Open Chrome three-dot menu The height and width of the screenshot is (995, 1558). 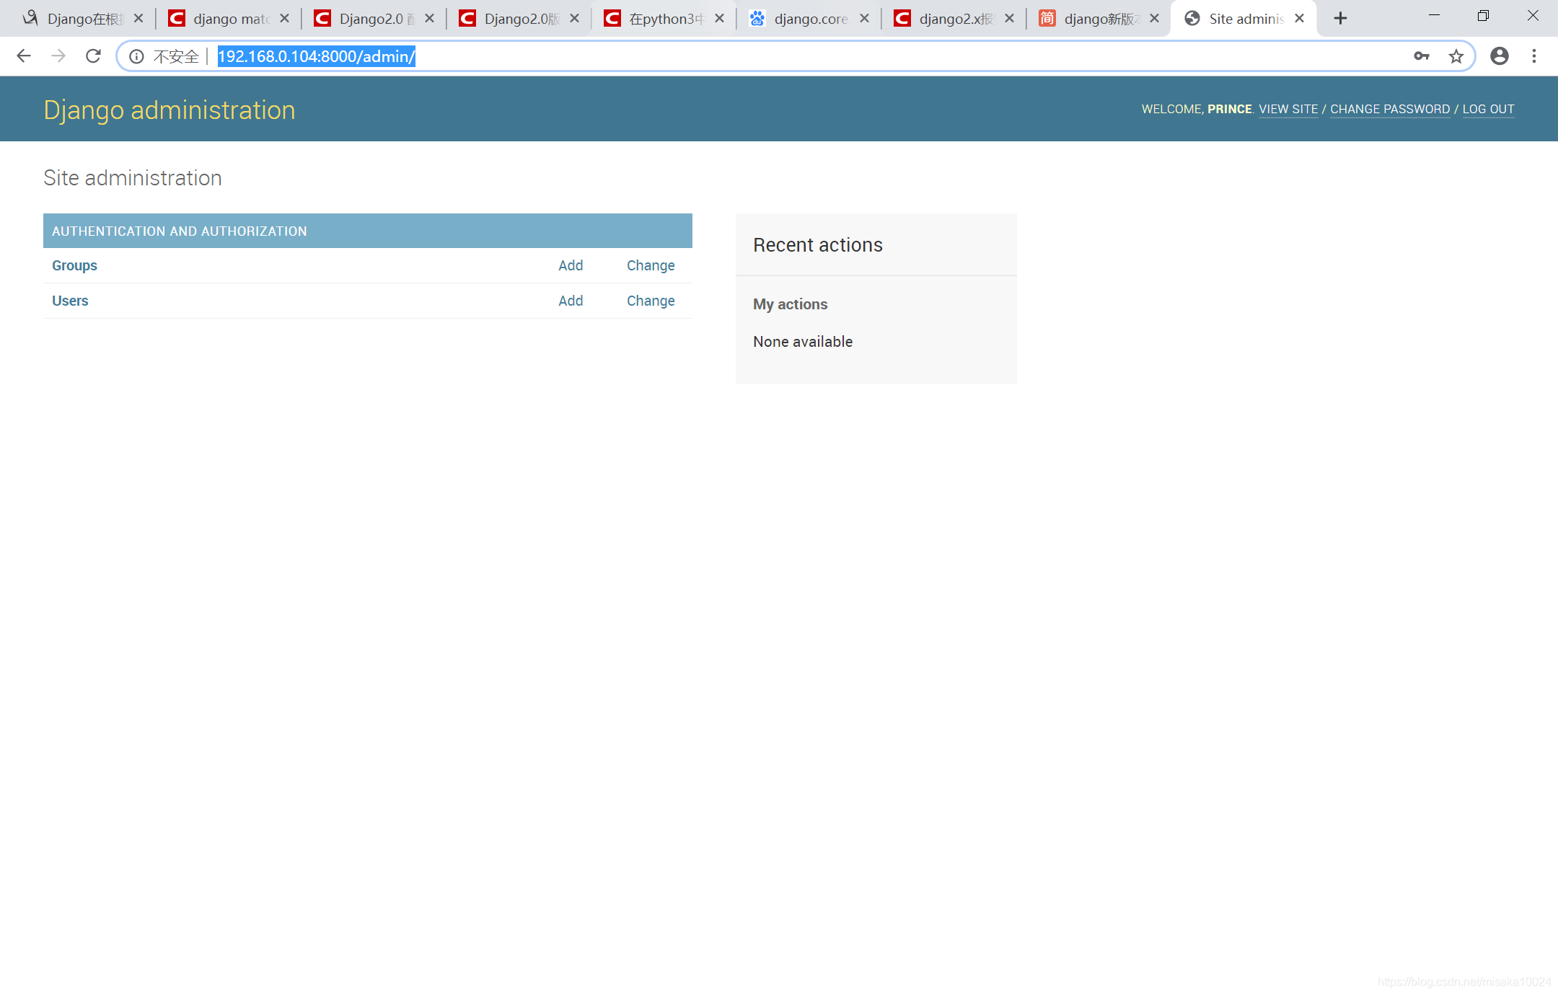pos(1534,56)
